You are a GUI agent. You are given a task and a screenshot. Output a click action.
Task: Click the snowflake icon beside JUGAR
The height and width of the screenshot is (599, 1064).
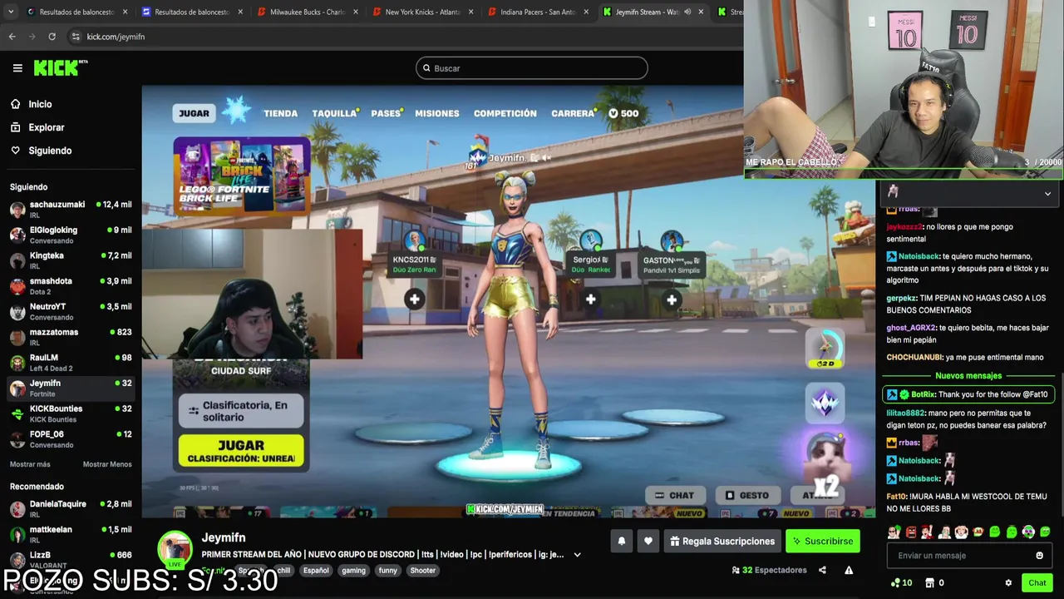click(238, 111)
